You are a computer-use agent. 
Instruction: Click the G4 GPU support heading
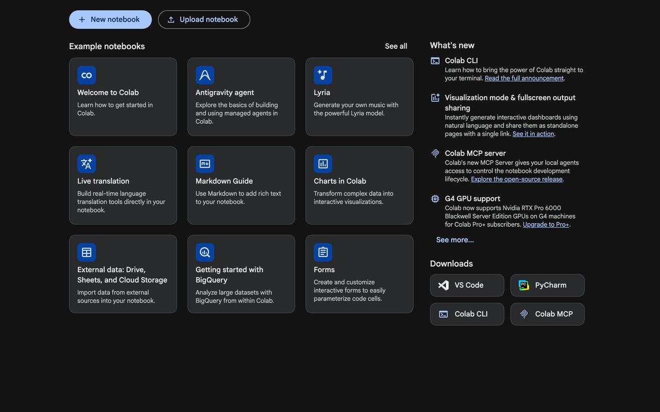(x=473, y=199)
